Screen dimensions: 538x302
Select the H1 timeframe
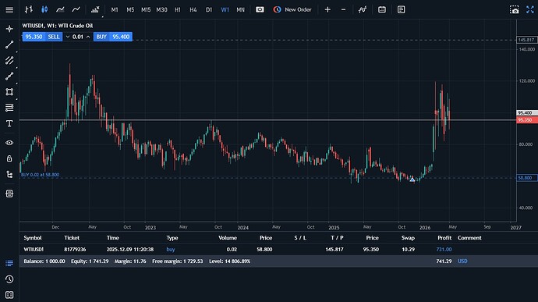point(178,10)
